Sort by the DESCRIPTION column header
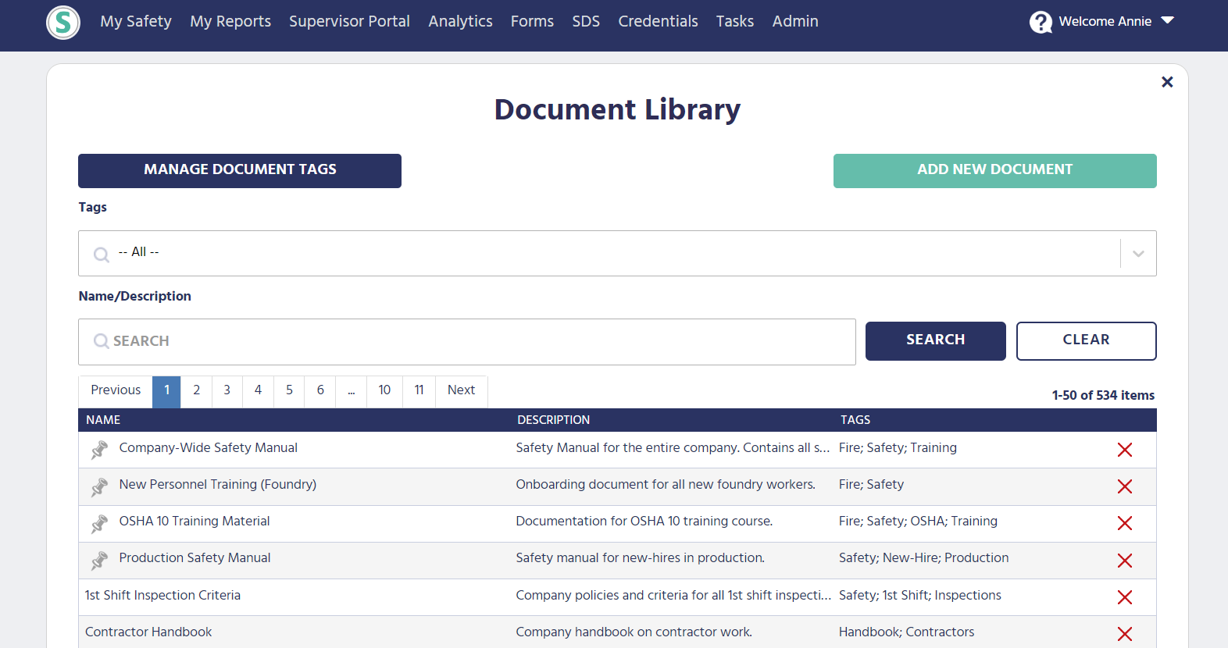 coord(553,420)
